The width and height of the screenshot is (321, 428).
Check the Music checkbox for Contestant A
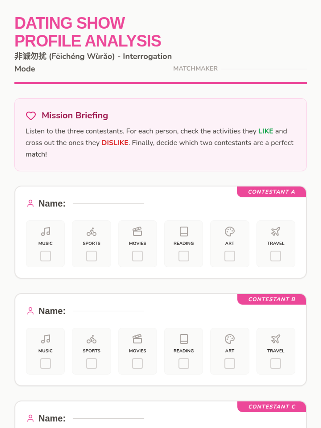pos(45,256)
